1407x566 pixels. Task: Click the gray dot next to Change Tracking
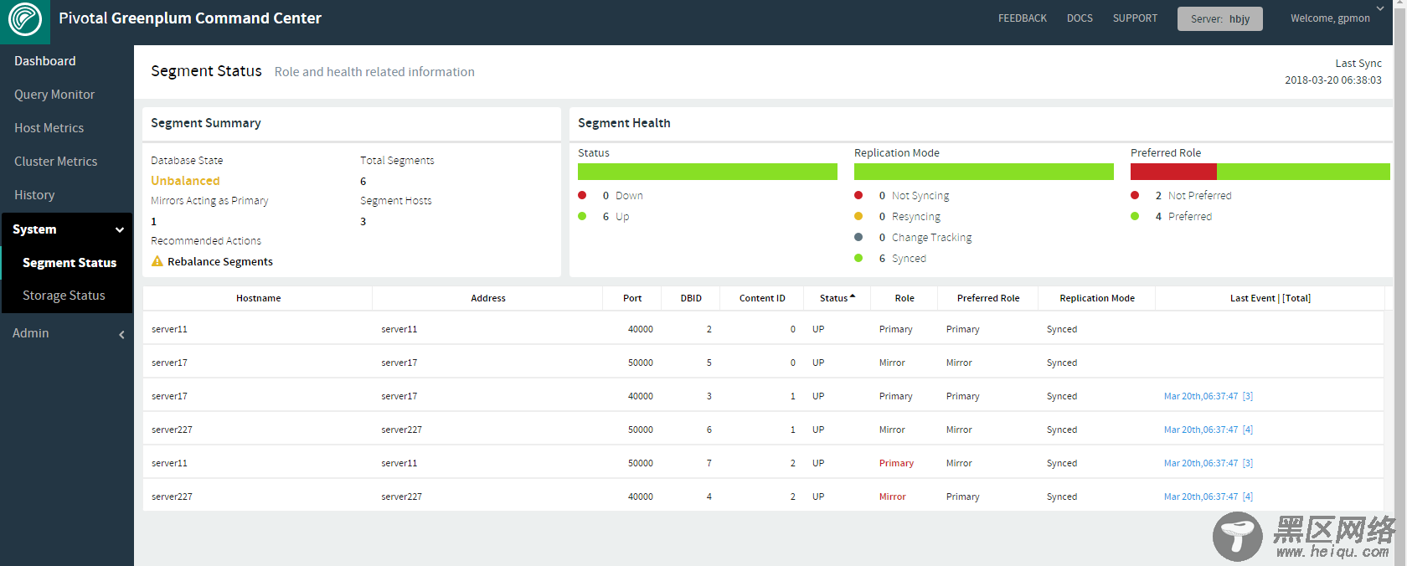(858, 237)
